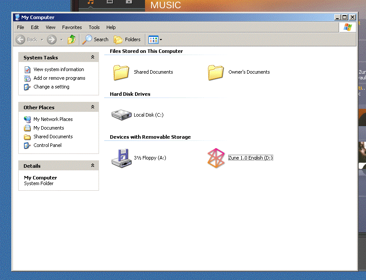
Task: Click My Network Places link
Action: [x=53, y=119]
